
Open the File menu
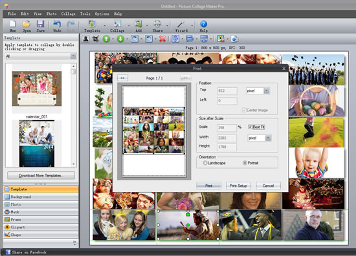pos(12,14)
